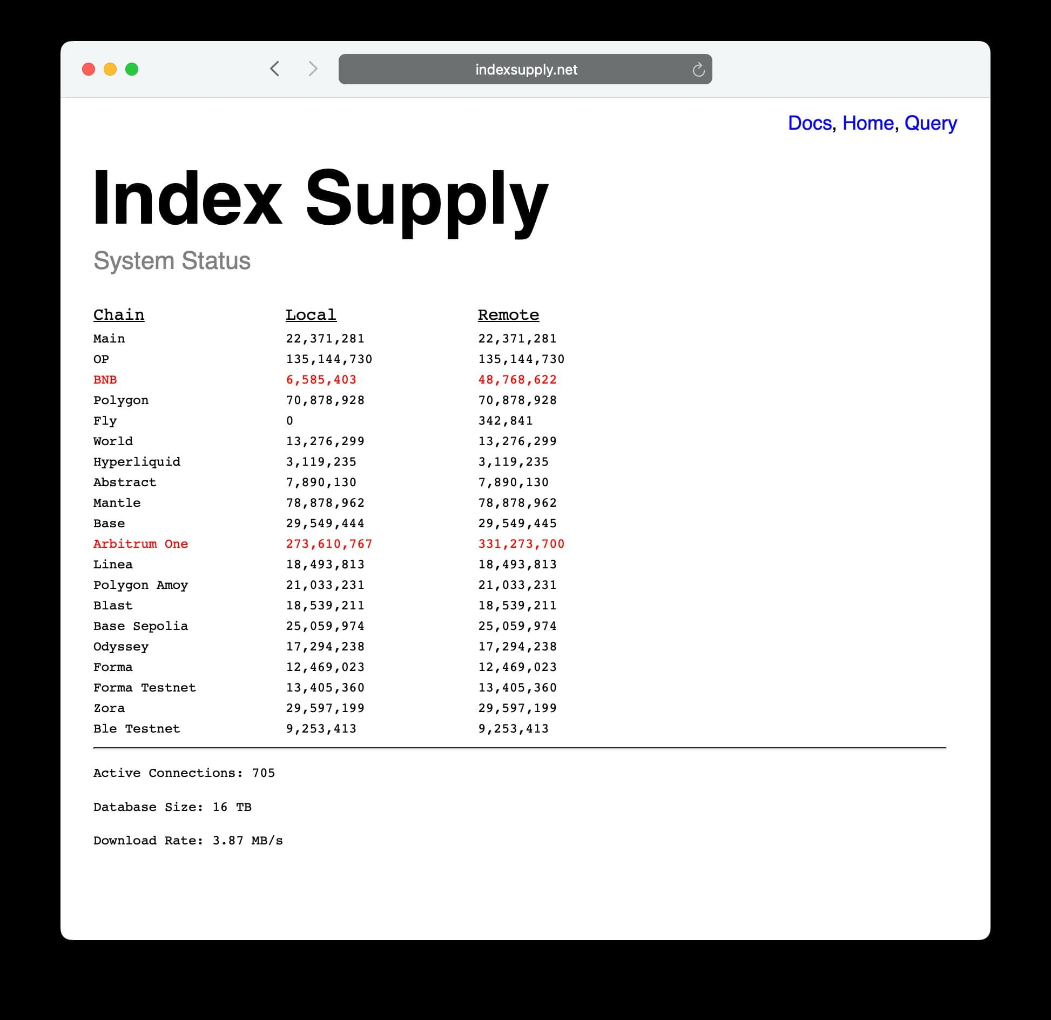The width and height of the screenshot is (1051, 1020).
Task: Select the red BNB chain row name
Action: click(x=105, y=380)
